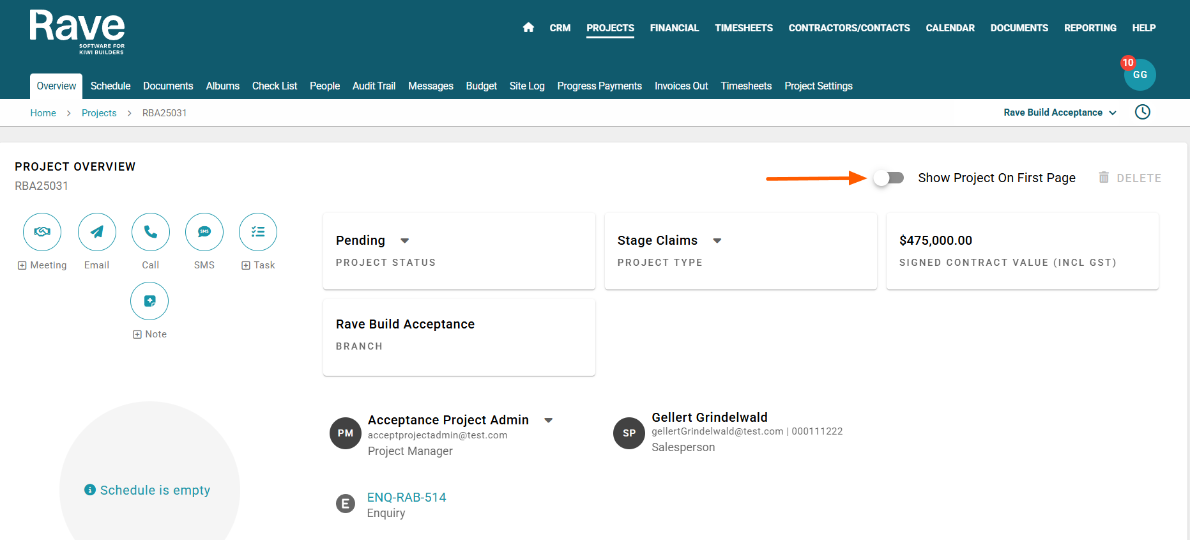Click the Email paper plane icon
This screenshot has height=540, width=1190.
[97, 232]
